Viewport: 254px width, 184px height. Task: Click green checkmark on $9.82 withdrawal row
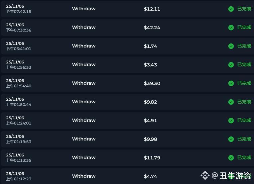click(x=231, y=102)
